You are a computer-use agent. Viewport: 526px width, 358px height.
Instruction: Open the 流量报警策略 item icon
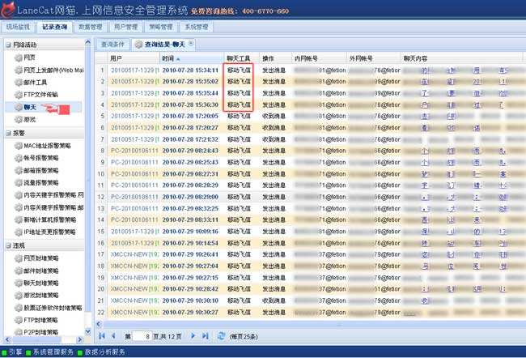19,183
